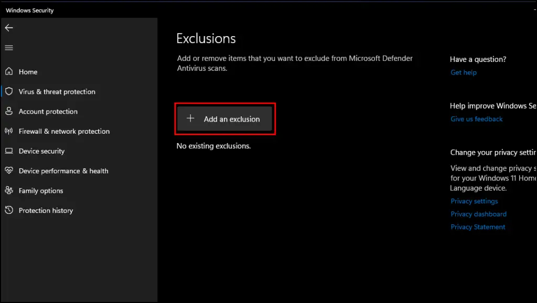Open Virus & threat protection section
The height and width of the screenshot is (303, 537).
coord(57,92)
